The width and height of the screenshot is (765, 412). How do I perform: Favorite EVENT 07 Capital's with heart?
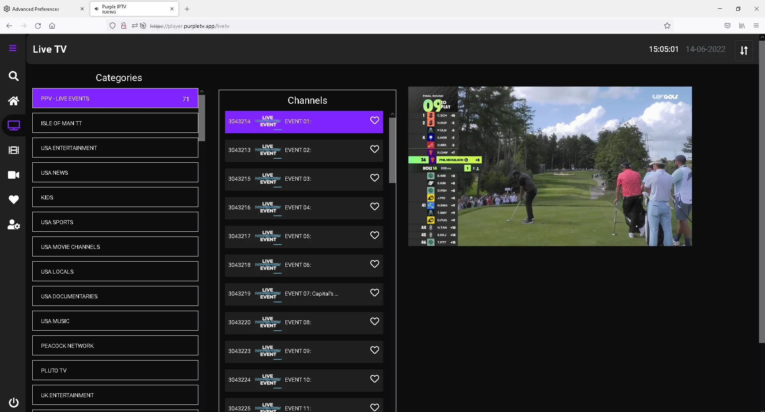[x=375, y=292]
